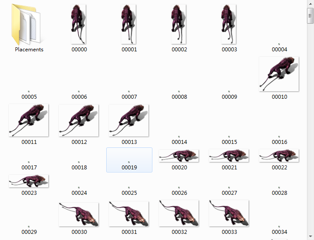Screen dimensions: 314x240
Task: Select the file labeled 00007
Action: pos(130,97)
